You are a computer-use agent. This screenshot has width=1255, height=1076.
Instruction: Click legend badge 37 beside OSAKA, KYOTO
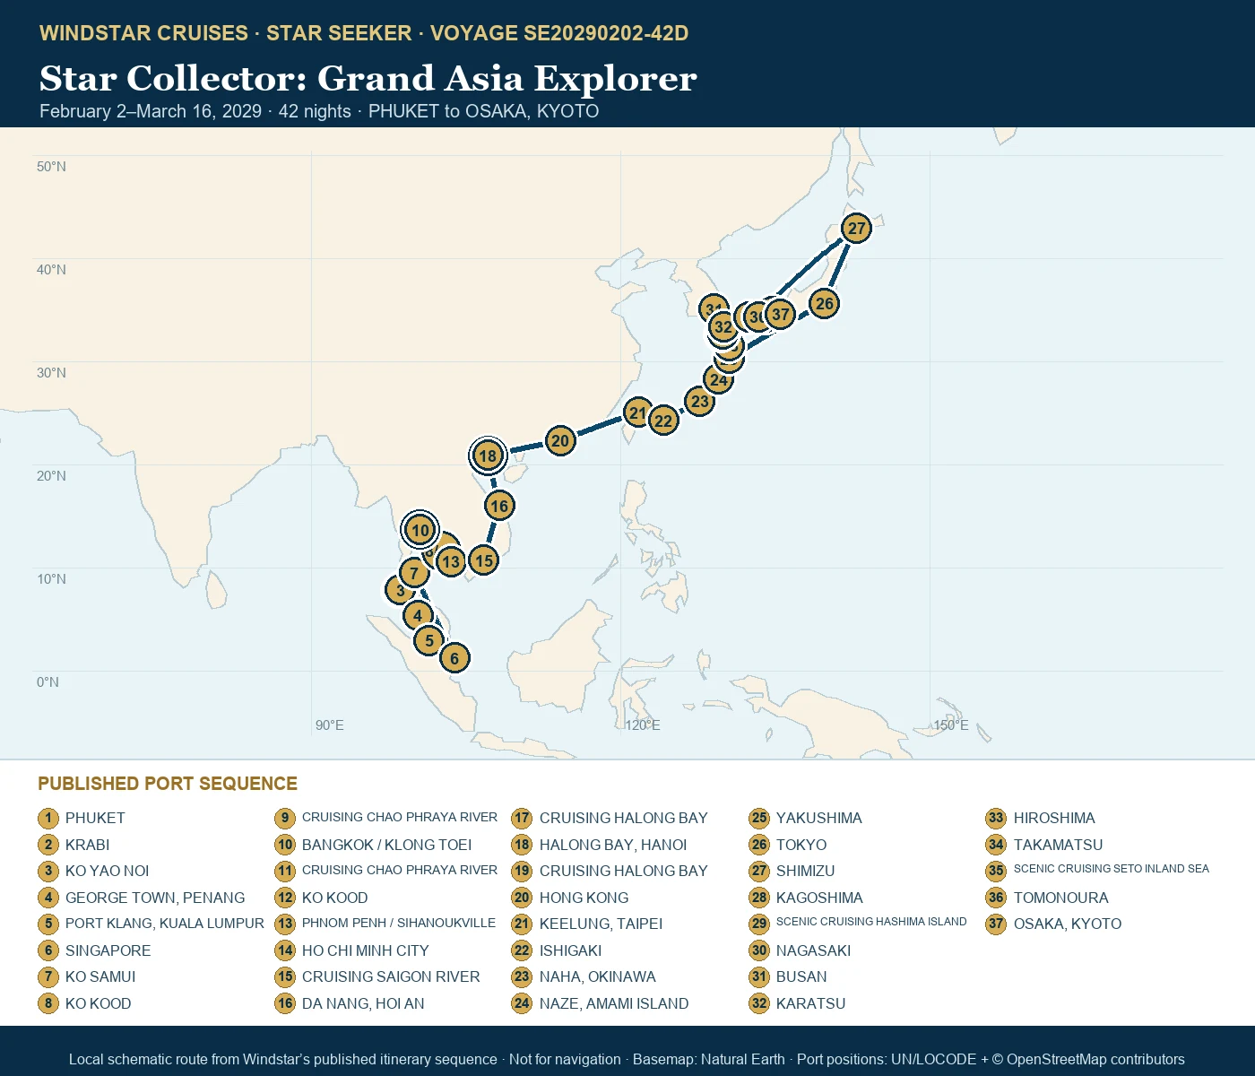point(996,924)
